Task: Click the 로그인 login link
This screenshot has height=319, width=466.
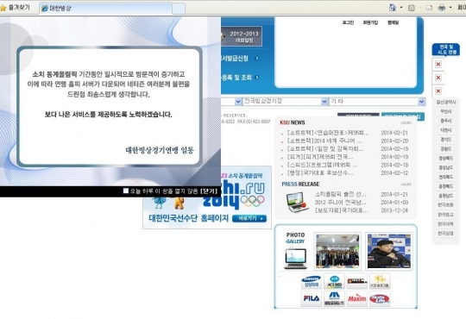Action: (348, 22)
